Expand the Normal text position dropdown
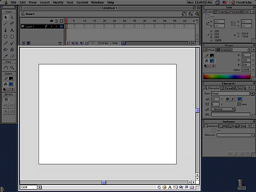The width and height of the screenshot is (256, 192). pyautogui.click(x=223, y=109)
